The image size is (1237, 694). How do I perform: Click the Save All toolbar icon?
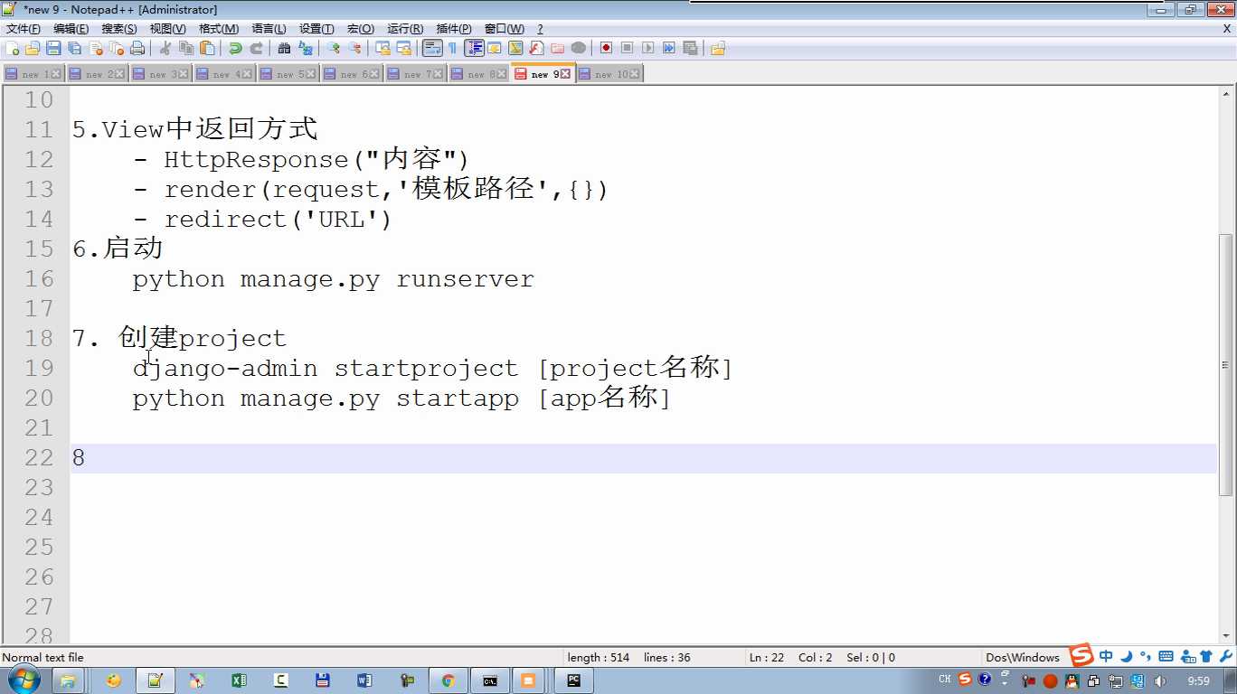[x=74, y=48]
